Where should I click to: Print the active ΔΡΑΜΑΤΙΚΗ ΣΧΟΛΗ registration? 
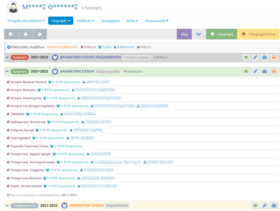coord(274,71)
